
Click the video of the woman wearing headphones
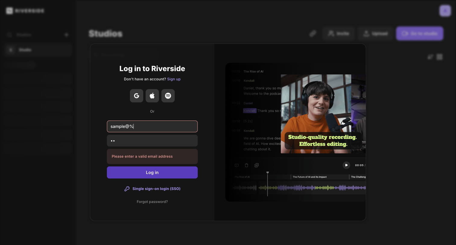coord(316,114)
